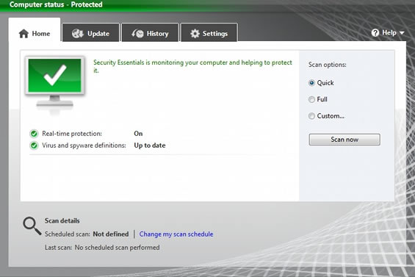Click the Real-time protection green check icon
Image resolution: width=415 pixels, height=277 pixels.
[34, 134]
